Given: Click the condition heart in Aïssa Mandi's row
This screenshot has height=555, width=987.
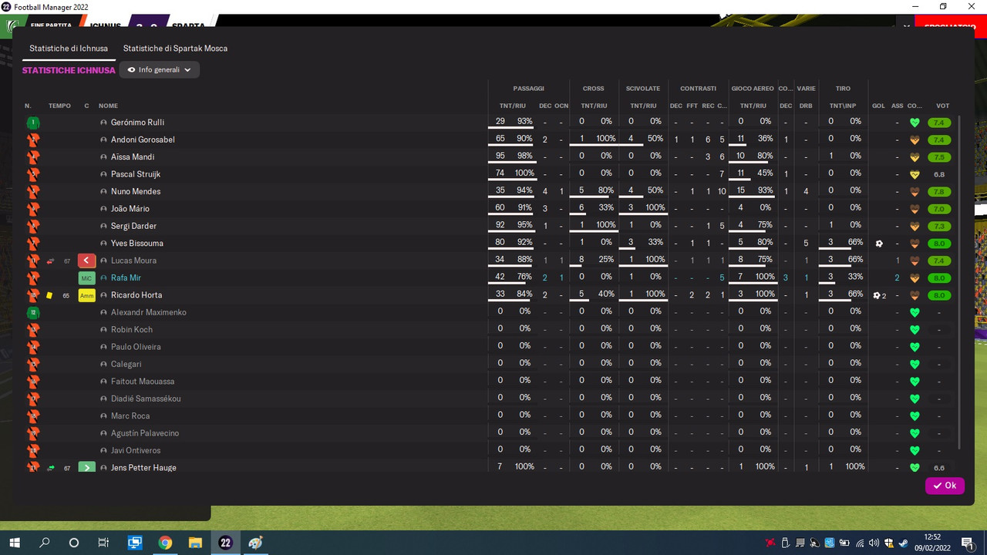Looking at the screenshot, I should coord(915,157).
